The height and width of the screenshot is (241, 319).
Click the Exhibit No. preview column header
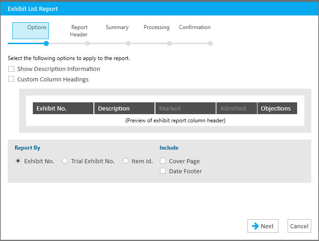click(63, 108)
